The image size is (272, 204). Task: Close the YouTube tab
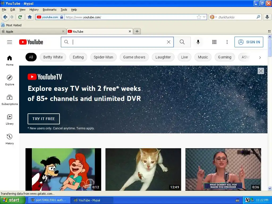[130, 31]
